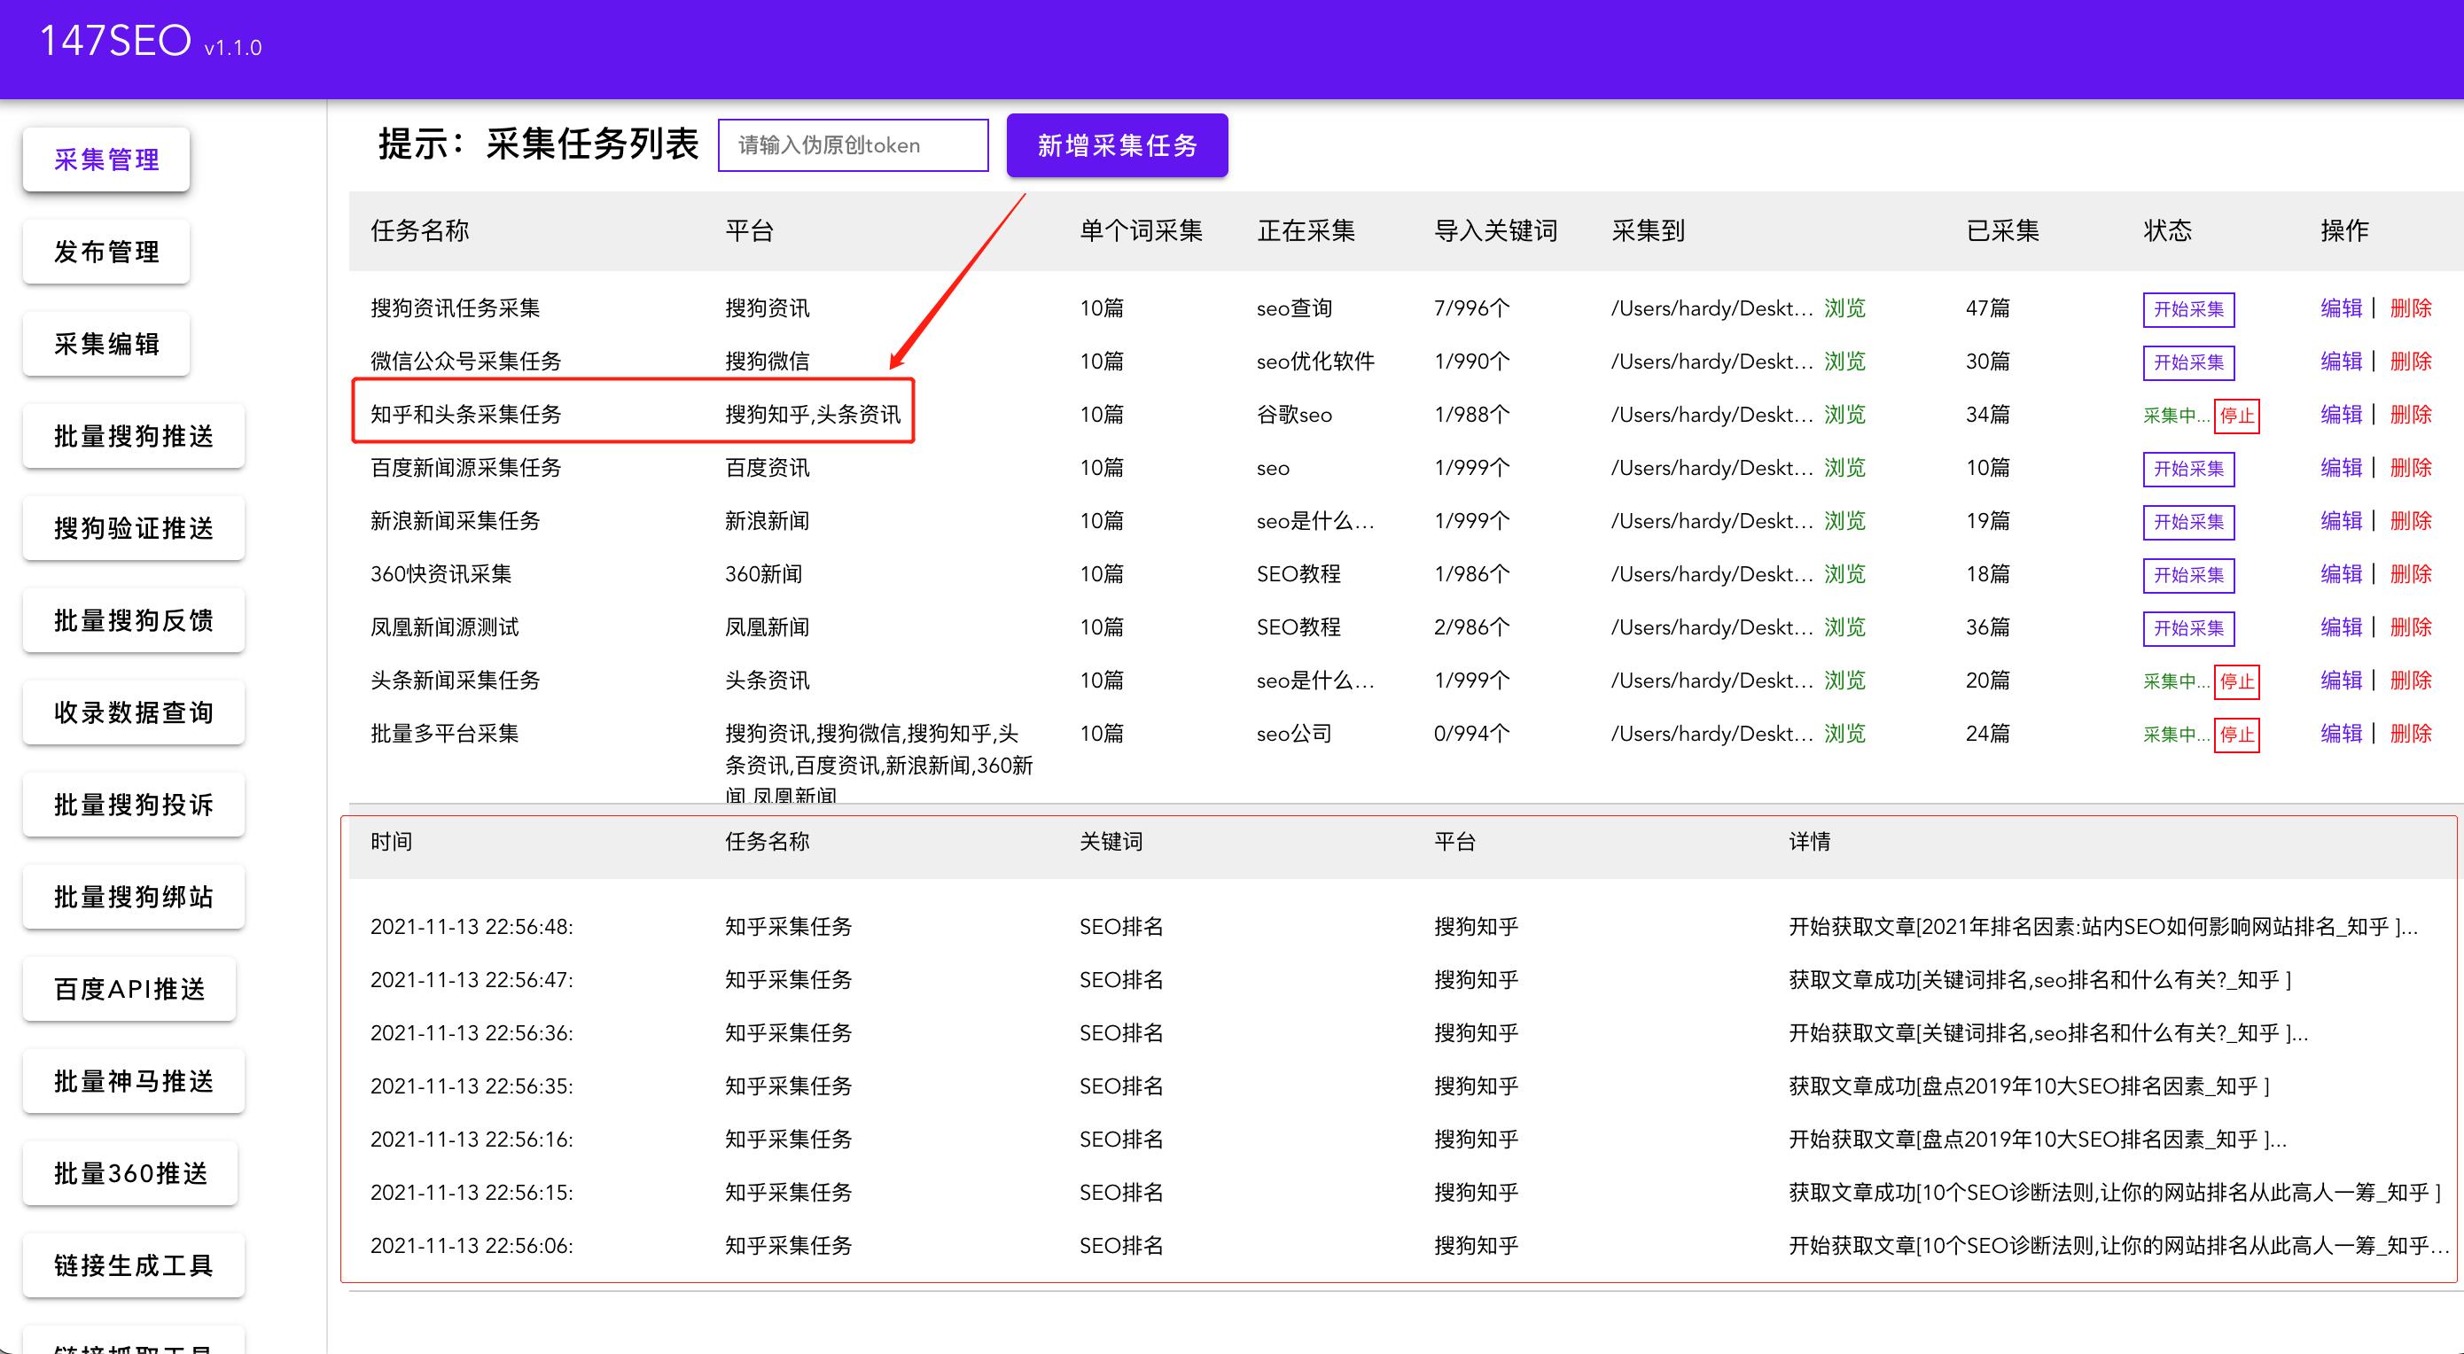The width and height of the screenshot is (2464, 1354).
Task: Delete the 360快资讯采集 task
Action: pos(2411,573)
